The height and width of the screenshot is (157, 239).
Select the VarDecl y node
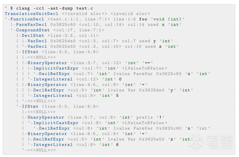point(38,41)
